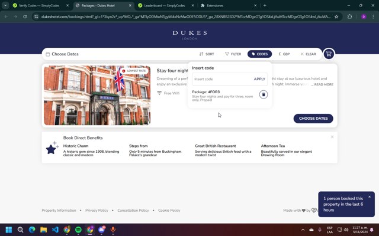The height and width of the screenshot is (236, 379).
Task: Bookmark this page with star
Action: coord(336,17)
